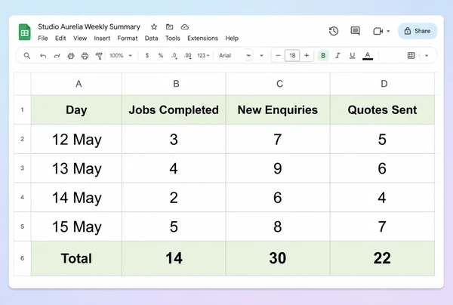This screenshot has width=453, height=305.
Task: Select row 6 header number
Action: (x=22, y=258)
